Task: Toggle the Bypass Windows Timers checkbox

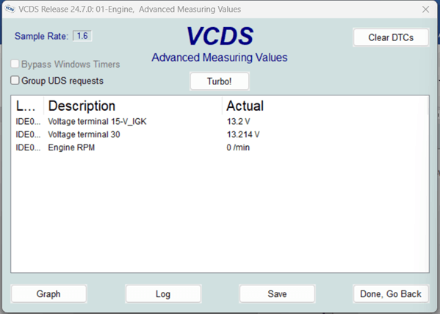Action: click(x=15, y=64)
